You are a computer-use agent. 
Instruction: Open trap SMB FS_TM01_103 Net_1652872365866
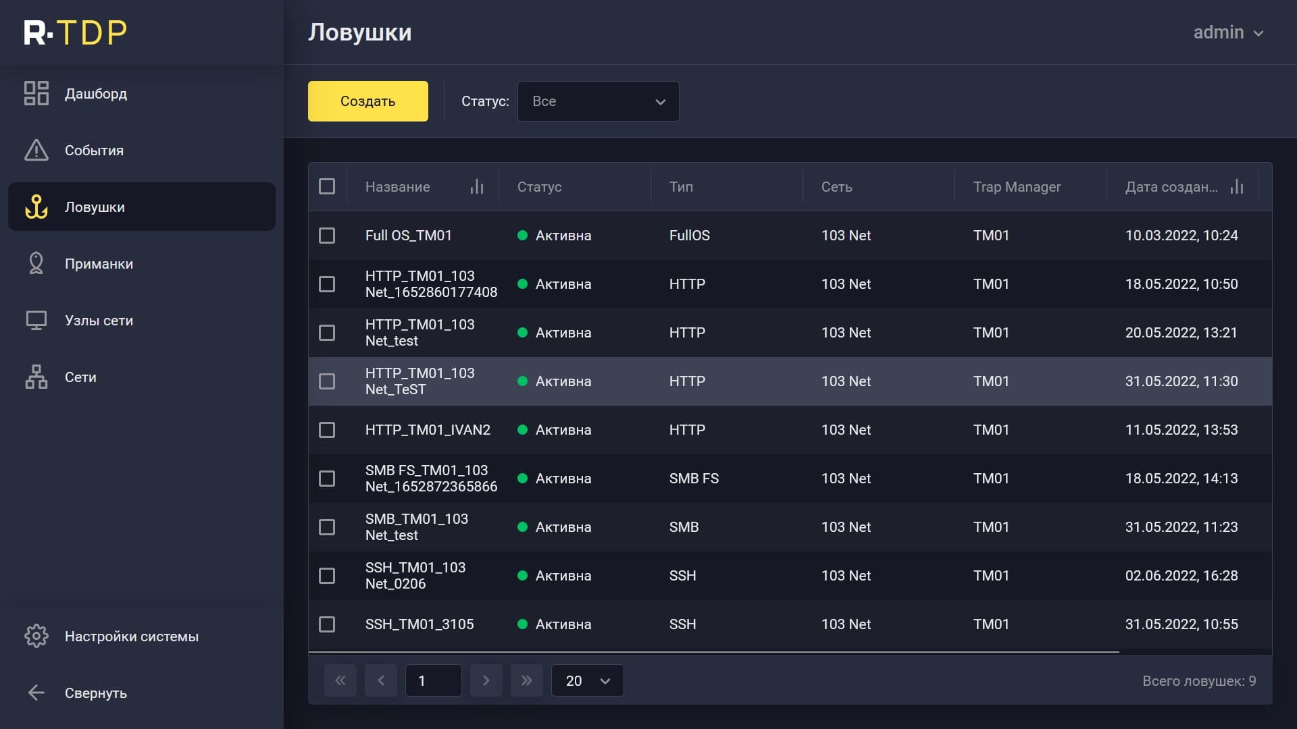[431, 479]
